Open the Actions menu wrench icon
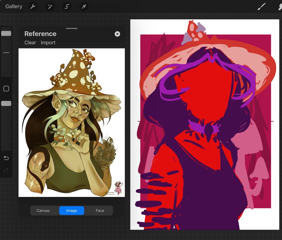Image resolution: width=282 pixels, height=240 pixels. tap(33, 6)
